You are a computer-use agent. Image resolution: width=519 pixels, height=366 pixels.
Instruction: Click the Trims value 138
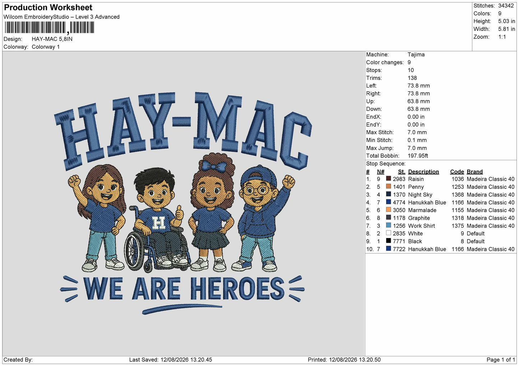coord(412,78)
